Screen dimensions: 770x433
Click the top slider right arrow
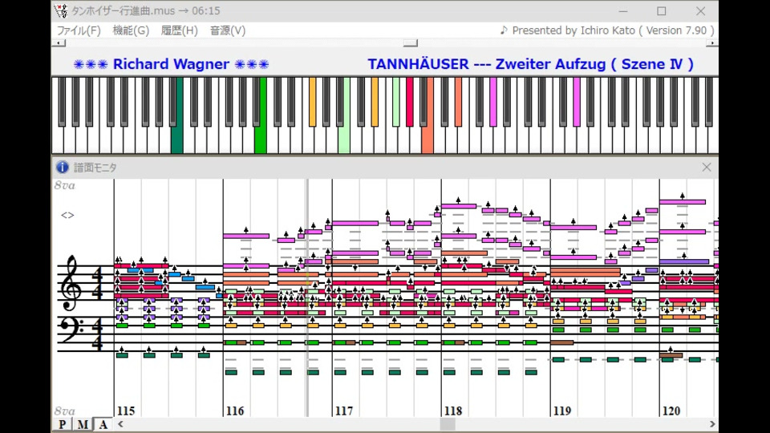(711, 43)
